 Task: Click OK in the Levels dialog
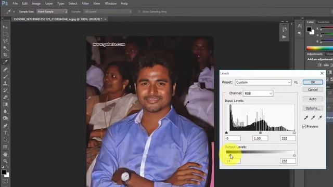pos(313,82)
